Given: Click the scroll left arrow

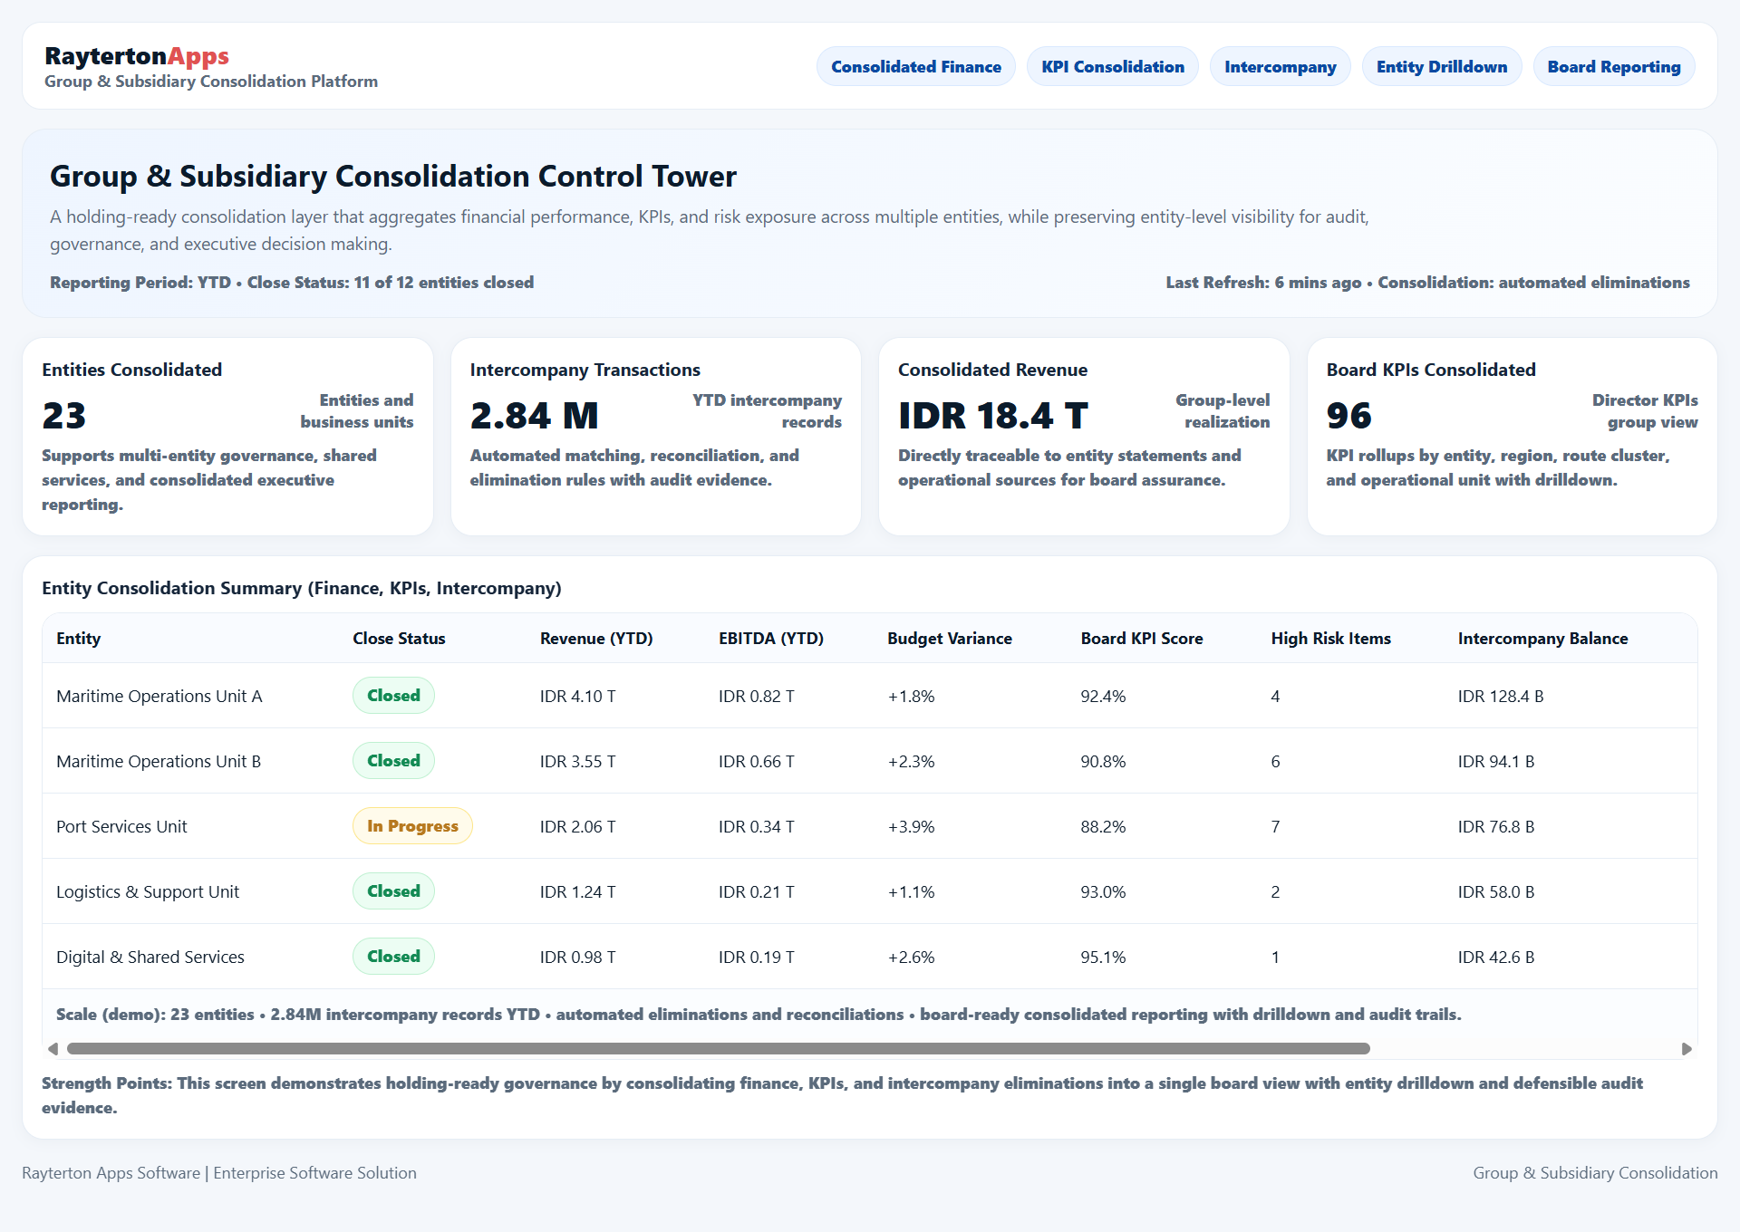Looking at the screenshot, I should pyautogui.click(x=53, y=1049).
